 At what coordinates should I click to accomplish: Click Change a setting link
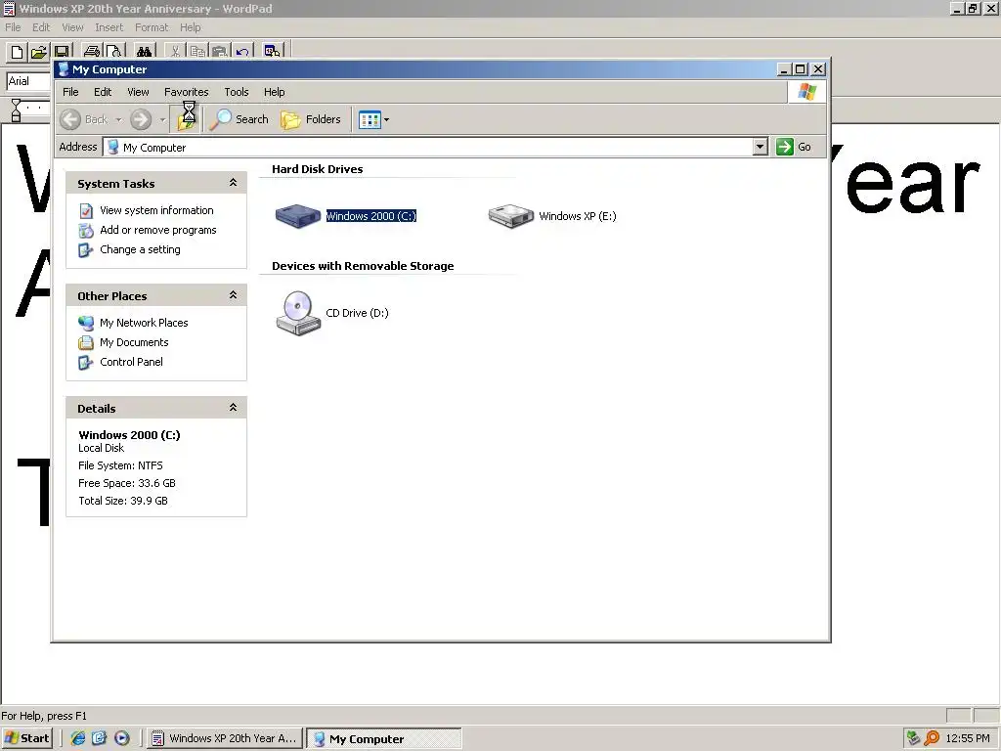coord(140,249)
